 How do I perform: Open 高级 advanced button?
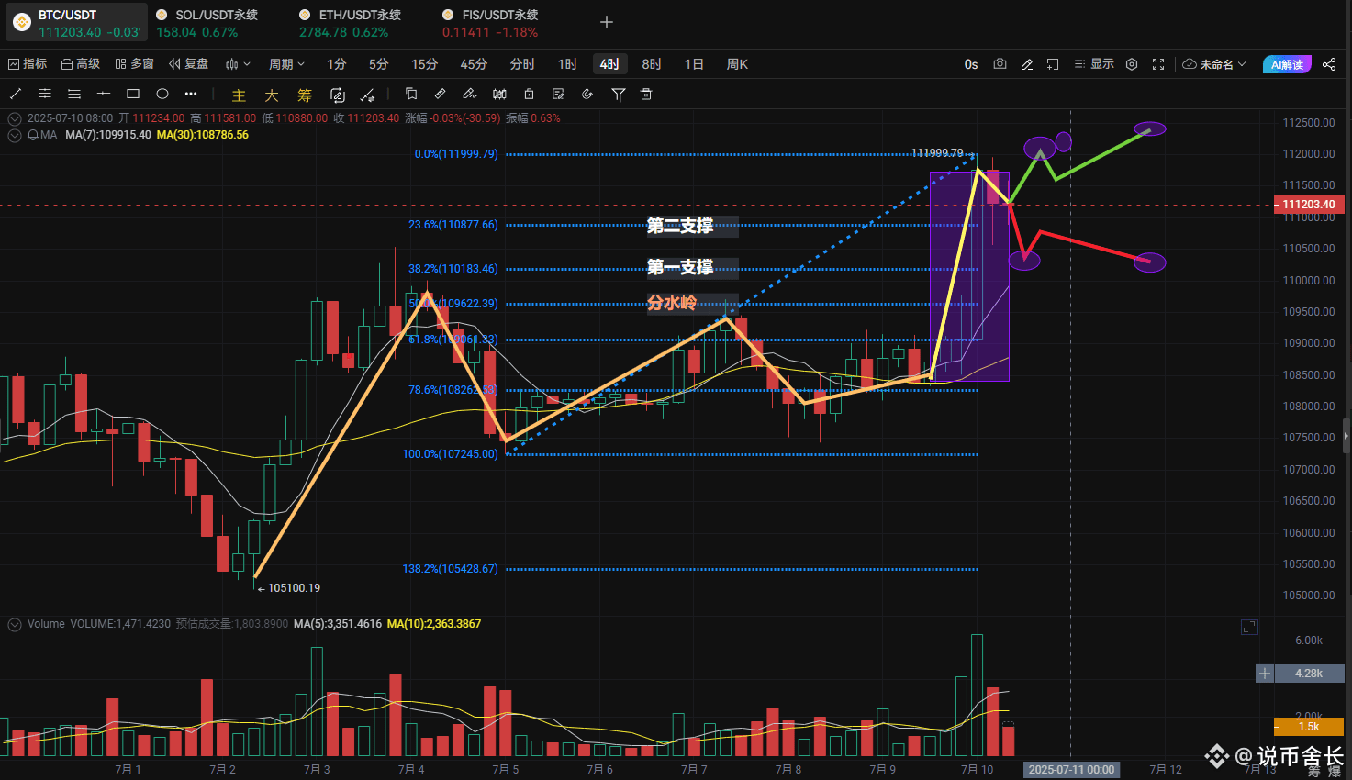coord(81,64)
